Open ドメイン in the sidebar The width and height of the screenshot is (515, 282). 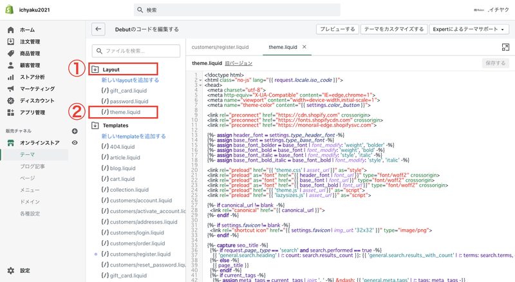30,202
